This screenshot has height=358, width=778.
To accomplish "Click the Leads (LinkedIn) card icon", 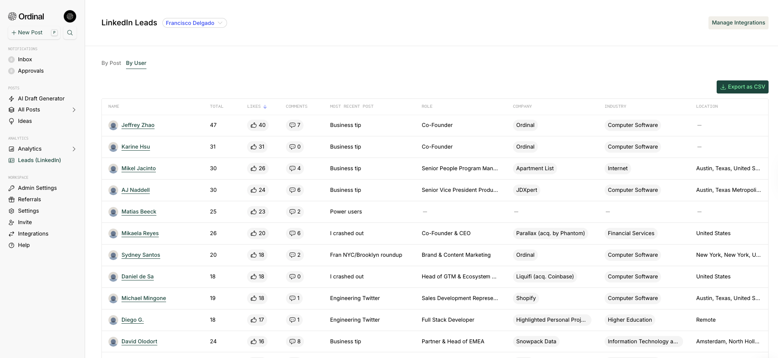I will (x=11, y=160).
